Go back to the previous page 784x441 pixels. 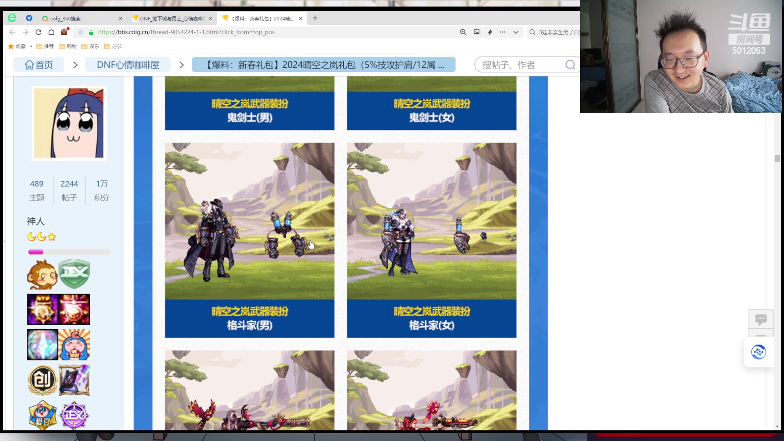click(x=12, y=32)
